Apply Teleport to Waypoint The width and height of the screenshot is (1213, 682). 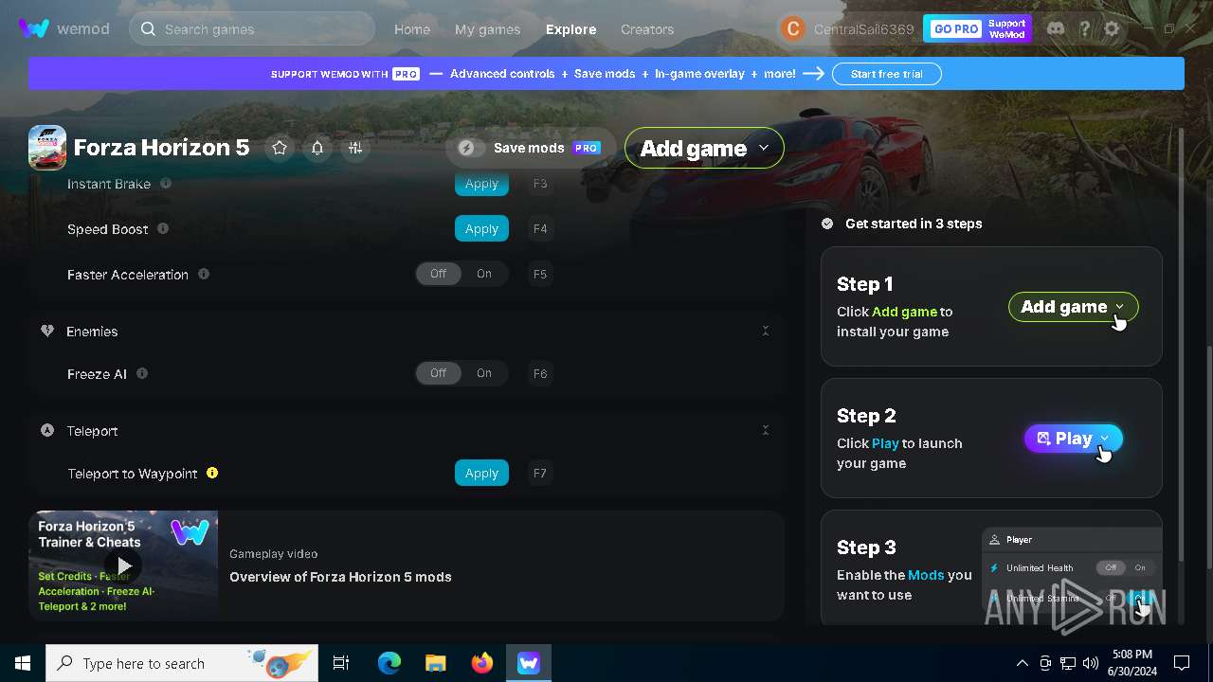click(x=481, y=473)
